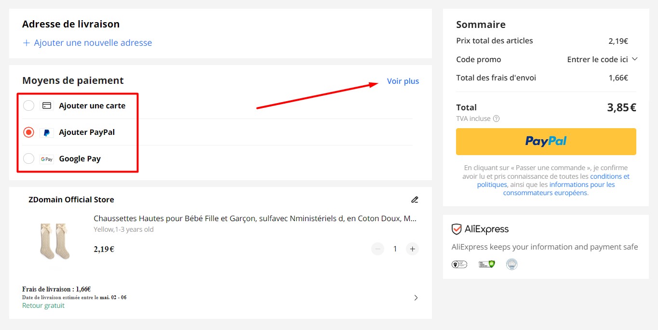
Task: Expand the shipping details chevron for the order
Action: tap(416, 297)
